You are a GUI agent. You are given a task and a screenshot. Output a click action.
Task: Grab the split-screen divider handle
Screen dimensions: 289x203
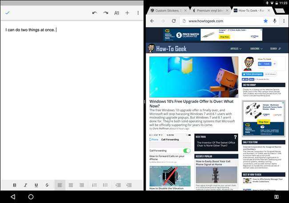click(144, 102)
